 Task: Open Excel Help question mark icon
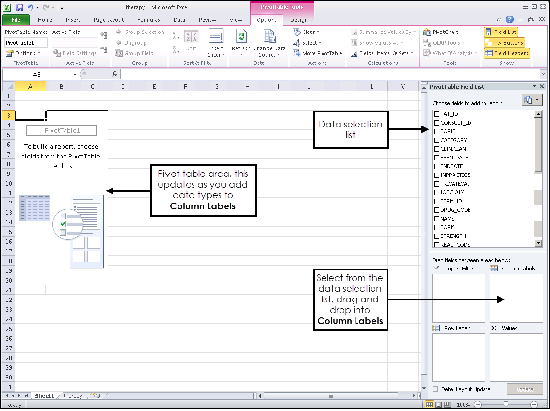point(509,20)
